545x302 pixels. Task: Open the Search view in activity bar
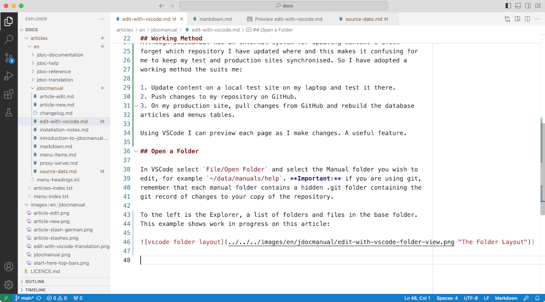coord(9,39)
